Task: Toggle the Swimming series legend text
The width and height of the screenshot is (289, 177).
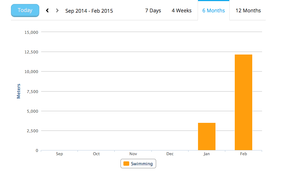Action: click(x=142, y=164)
